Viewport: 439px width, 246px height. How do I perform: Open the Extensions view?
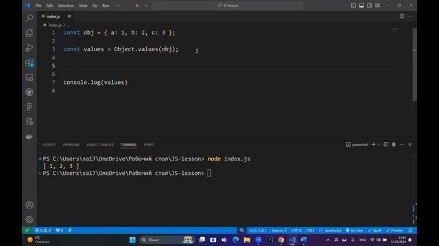tap(29, 63)
